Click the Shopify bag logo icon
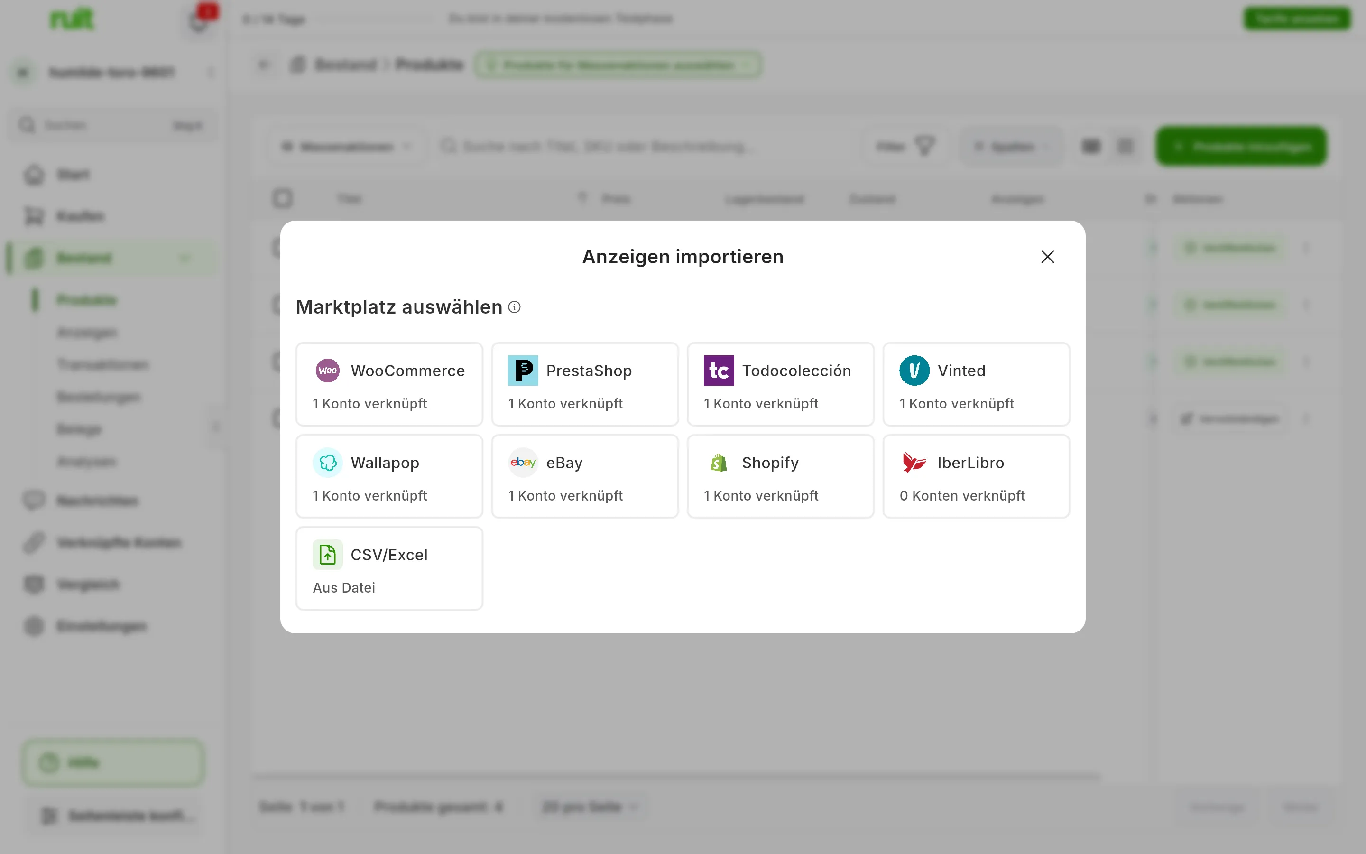1366x854 pixels. tap(719, 463)
